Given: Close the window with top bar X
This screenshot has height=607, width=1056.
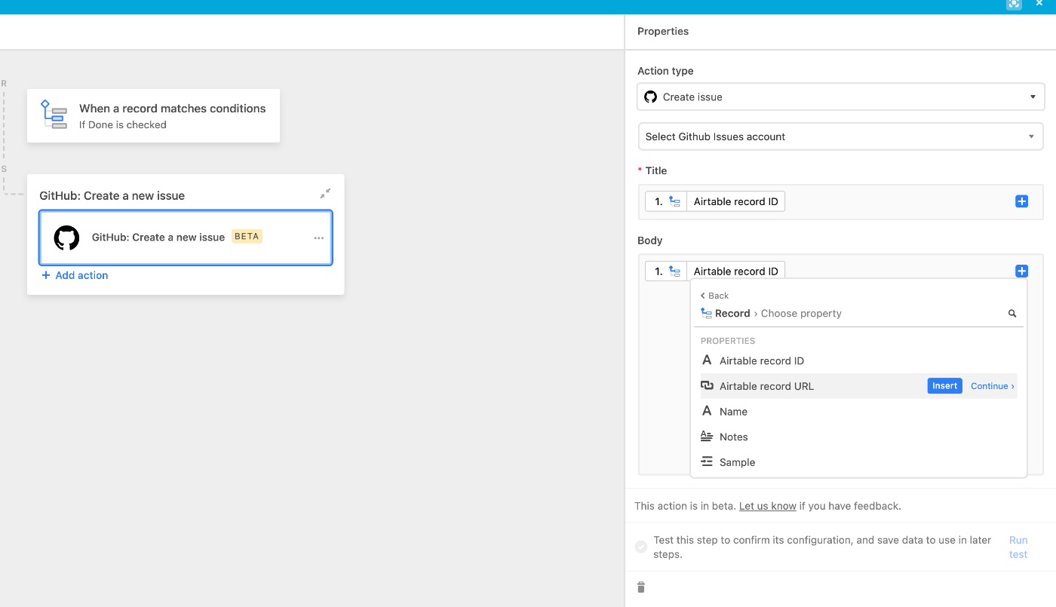Looking at the screenshot, I should [x=1039, y=3].
